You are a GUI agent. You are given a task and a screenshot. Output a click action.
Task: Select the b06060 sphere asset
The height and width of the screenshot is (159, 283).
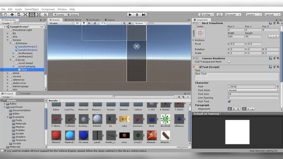(x=97, y=119)
